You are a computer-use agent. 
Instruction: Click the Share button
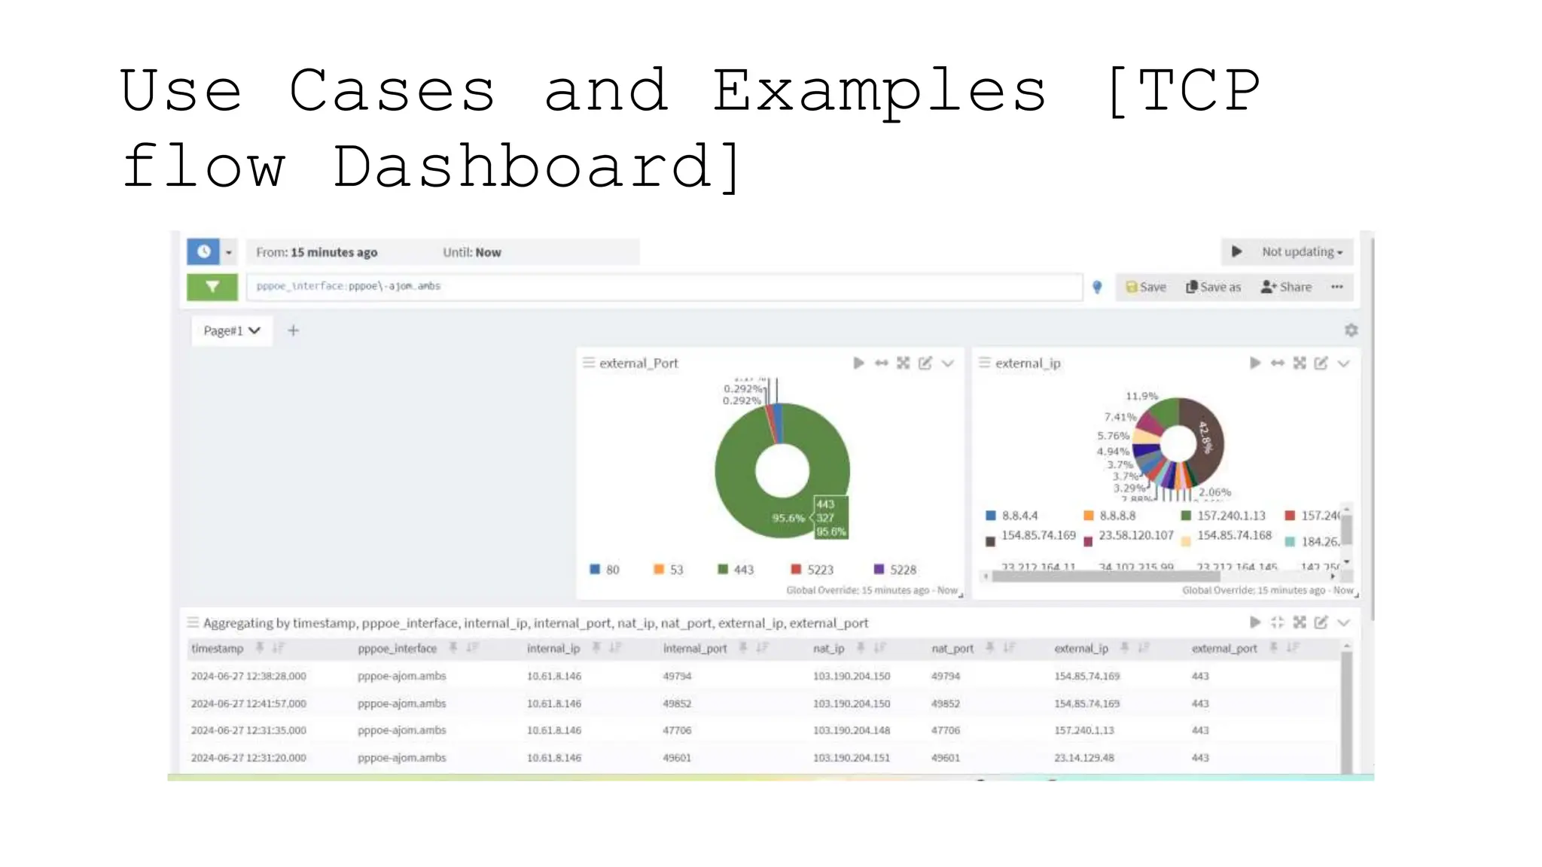1287,287
